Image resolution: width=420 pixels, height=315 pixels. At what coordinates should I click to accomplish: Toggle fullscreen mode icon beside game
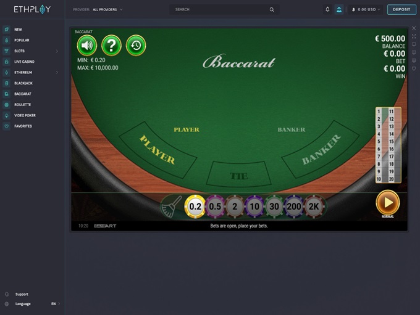(414, 36)
